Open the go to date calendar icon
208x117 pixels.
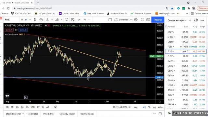(56, 107)
